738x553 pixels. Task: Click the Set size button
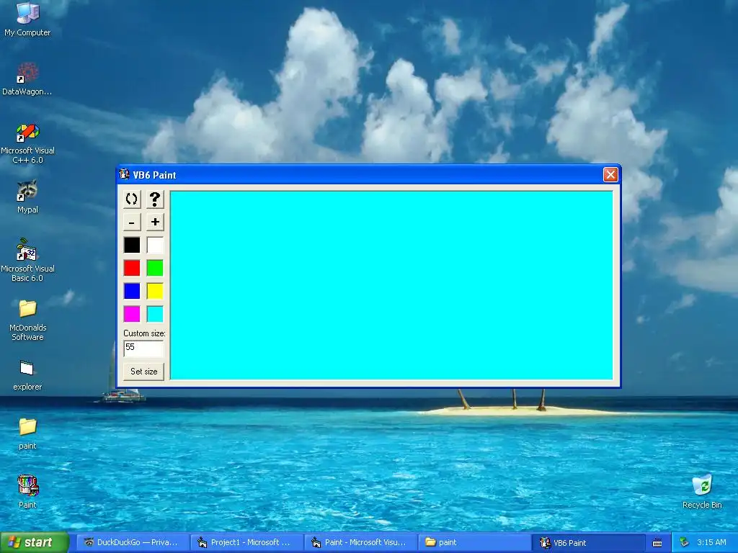pos(143,372)
